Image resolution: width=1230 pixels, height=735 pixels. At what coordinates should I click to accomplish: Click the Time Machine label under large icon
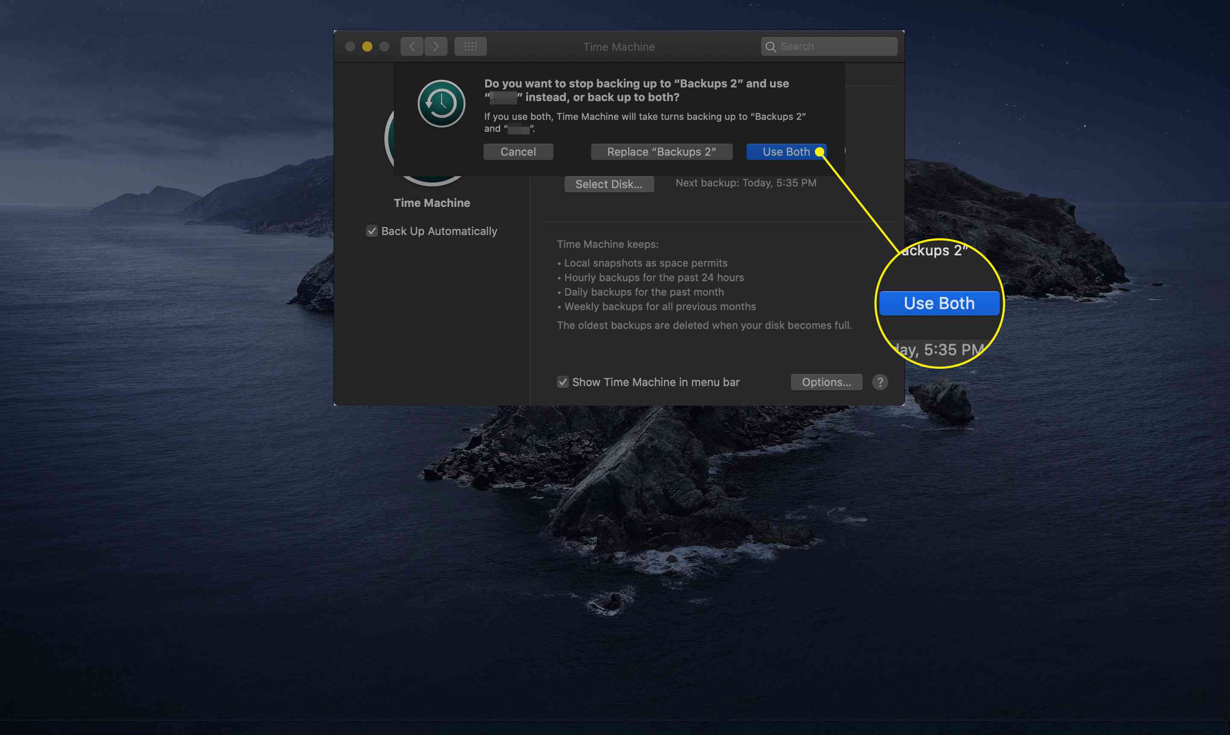coord(432,203)
